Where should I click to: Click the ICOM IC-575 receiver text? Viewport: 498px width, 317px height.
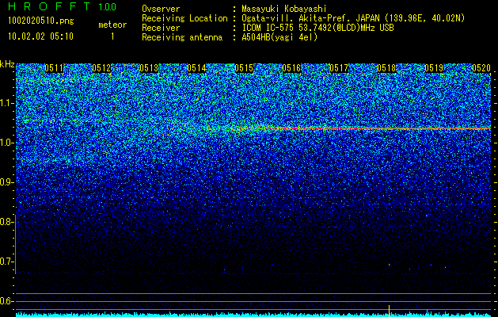tap(268, 28)
